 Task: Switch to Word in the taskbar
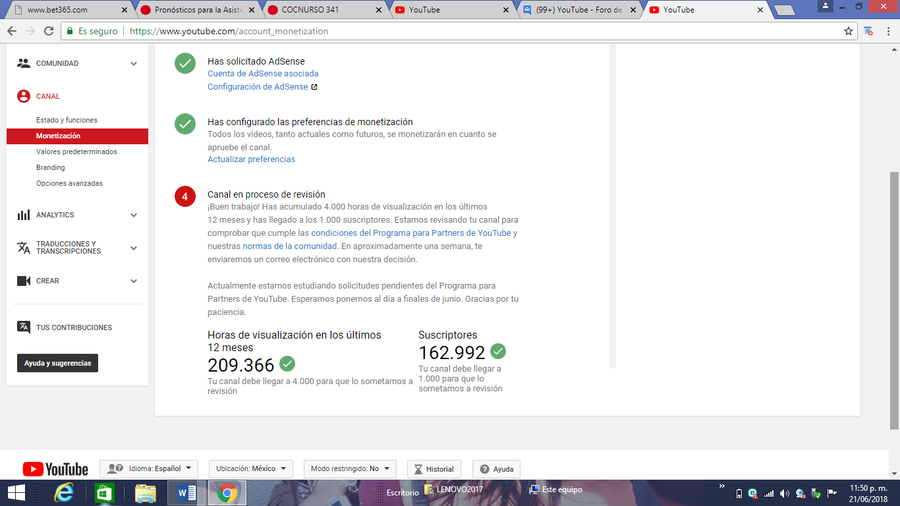pyautogui.click(x=186, y=493)
